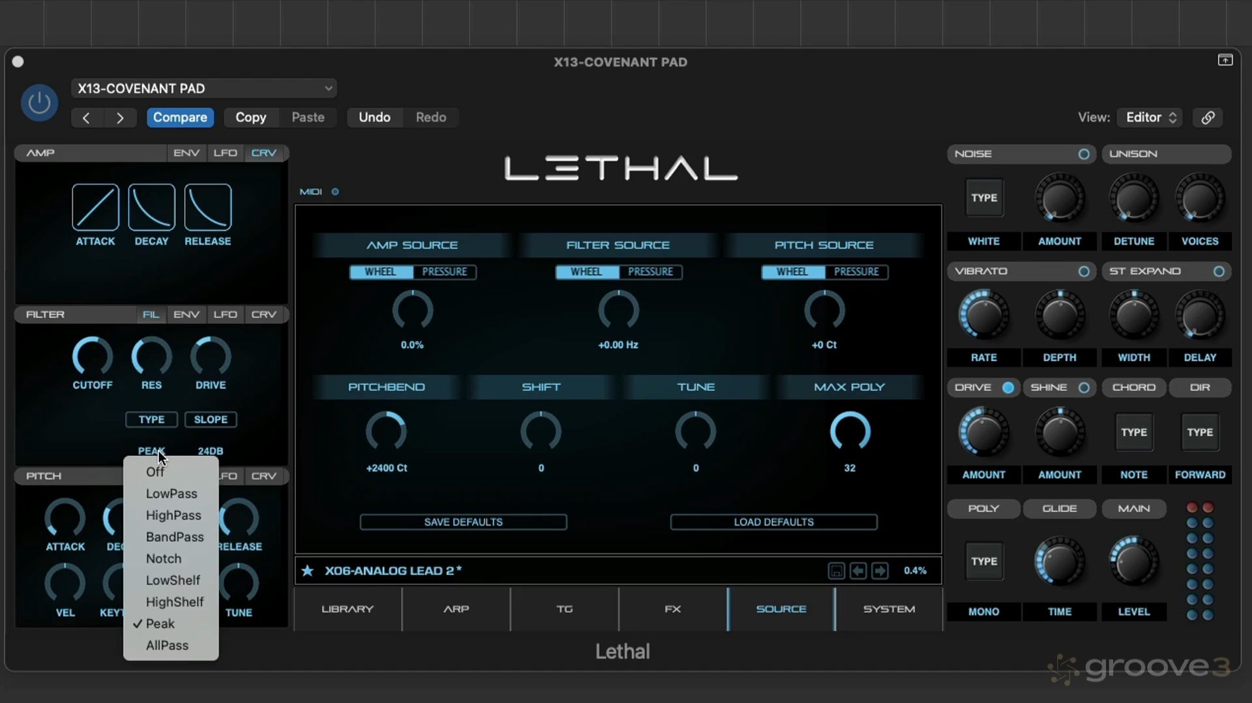The image size is (1252, 703).
Task: Click the Noise TYPE box
Action: point(984,198)
